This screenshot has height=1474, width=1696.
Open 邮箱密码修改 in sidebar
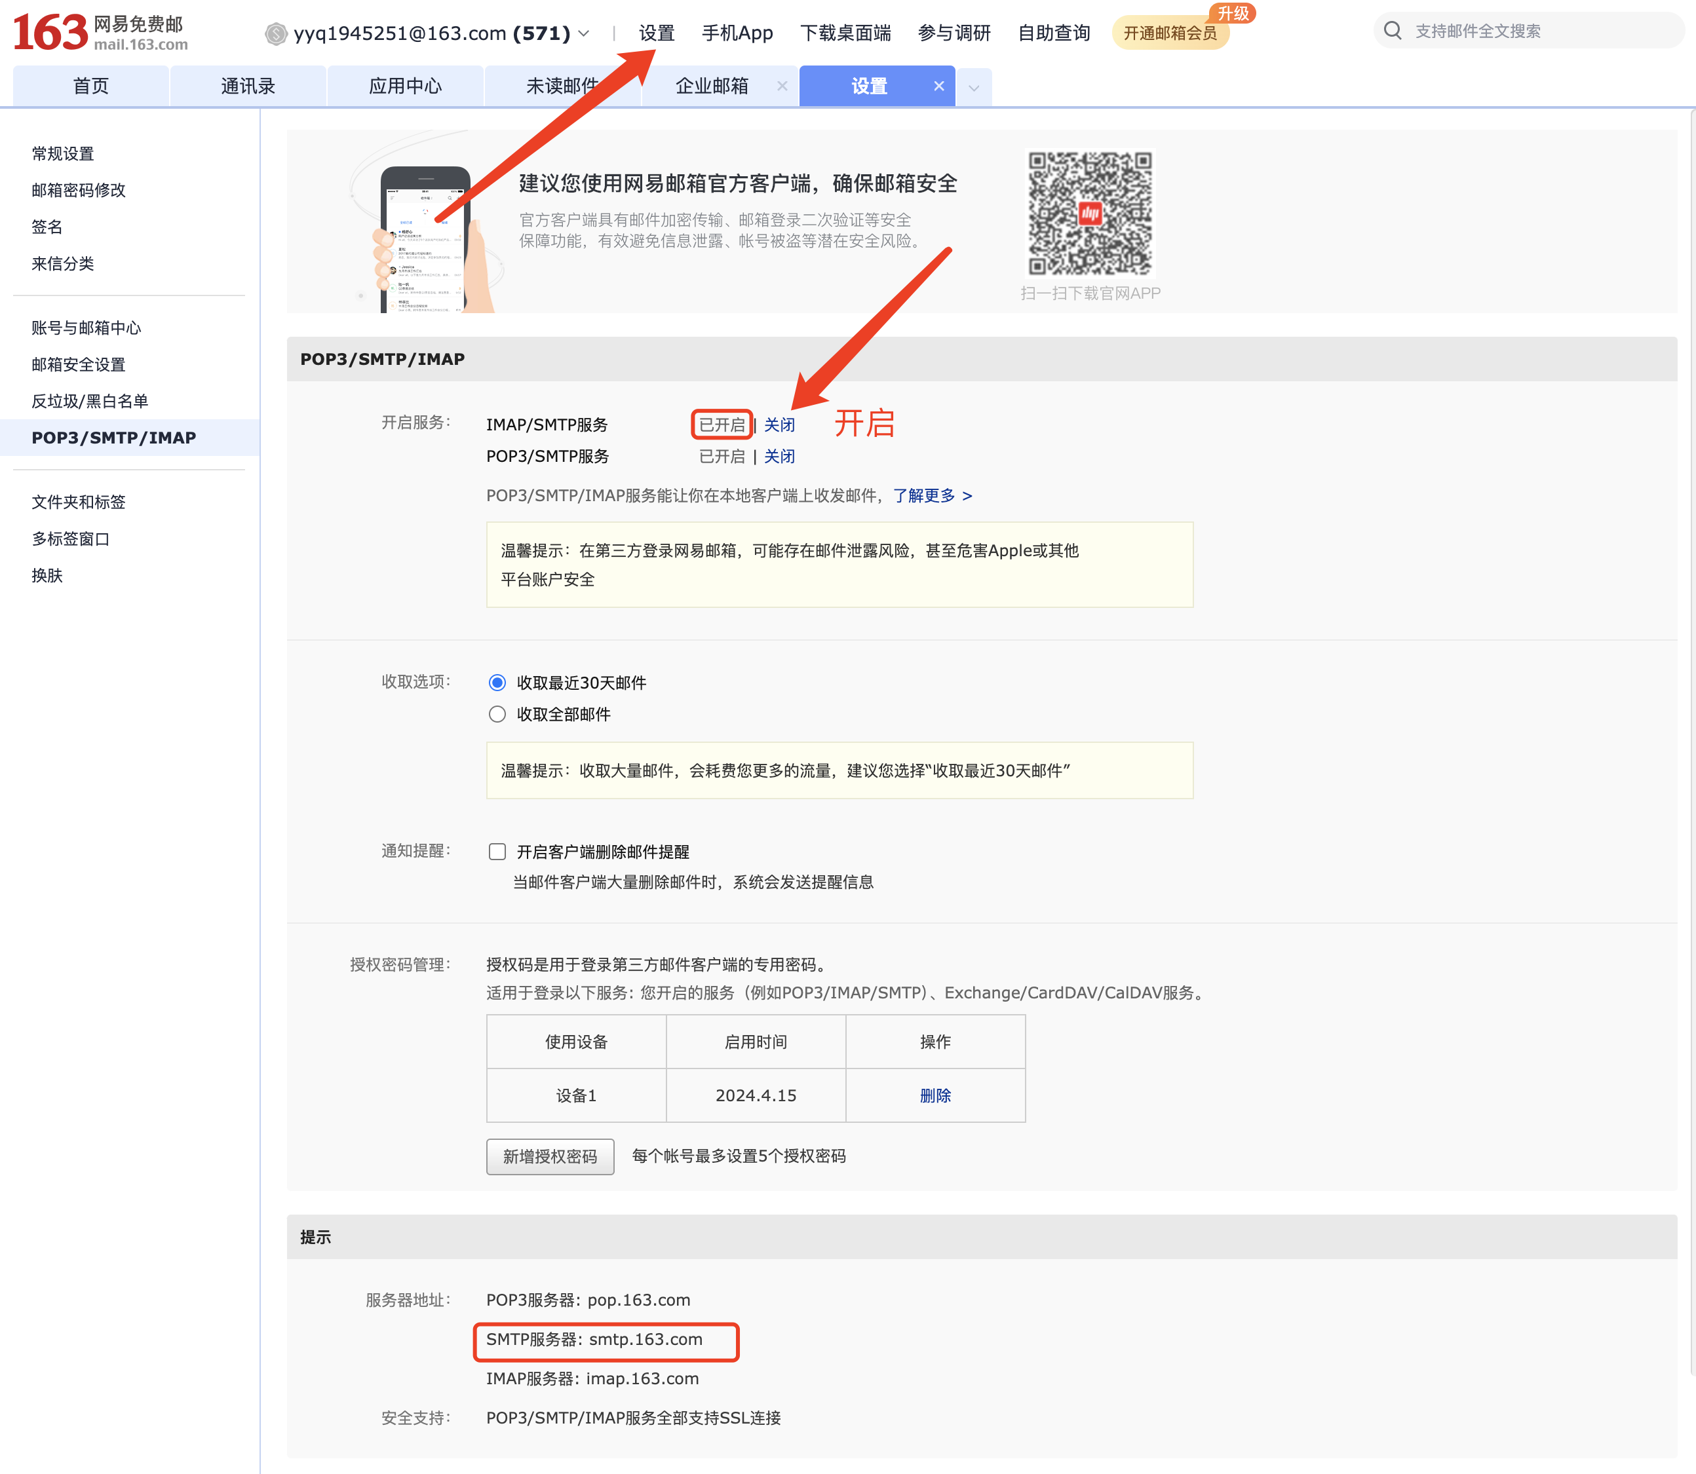tap(78, 190)
